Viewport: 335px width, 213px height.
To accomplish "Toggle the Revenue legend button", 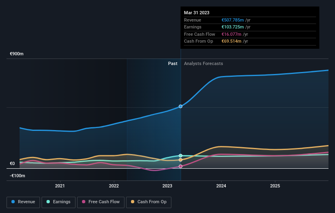I will coord(23,202).
